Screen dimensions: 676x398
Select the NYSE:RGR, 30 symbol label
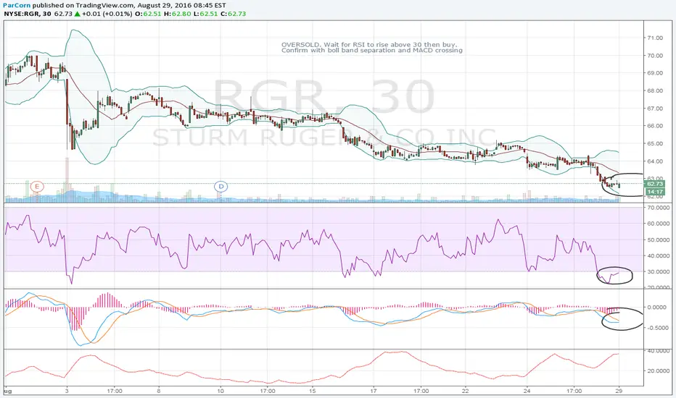click(28, 14)
